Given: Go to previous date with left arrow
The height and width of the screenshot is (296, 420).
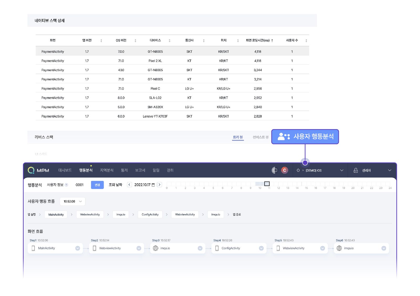Looking at the screenshot, I should [129, 185].
